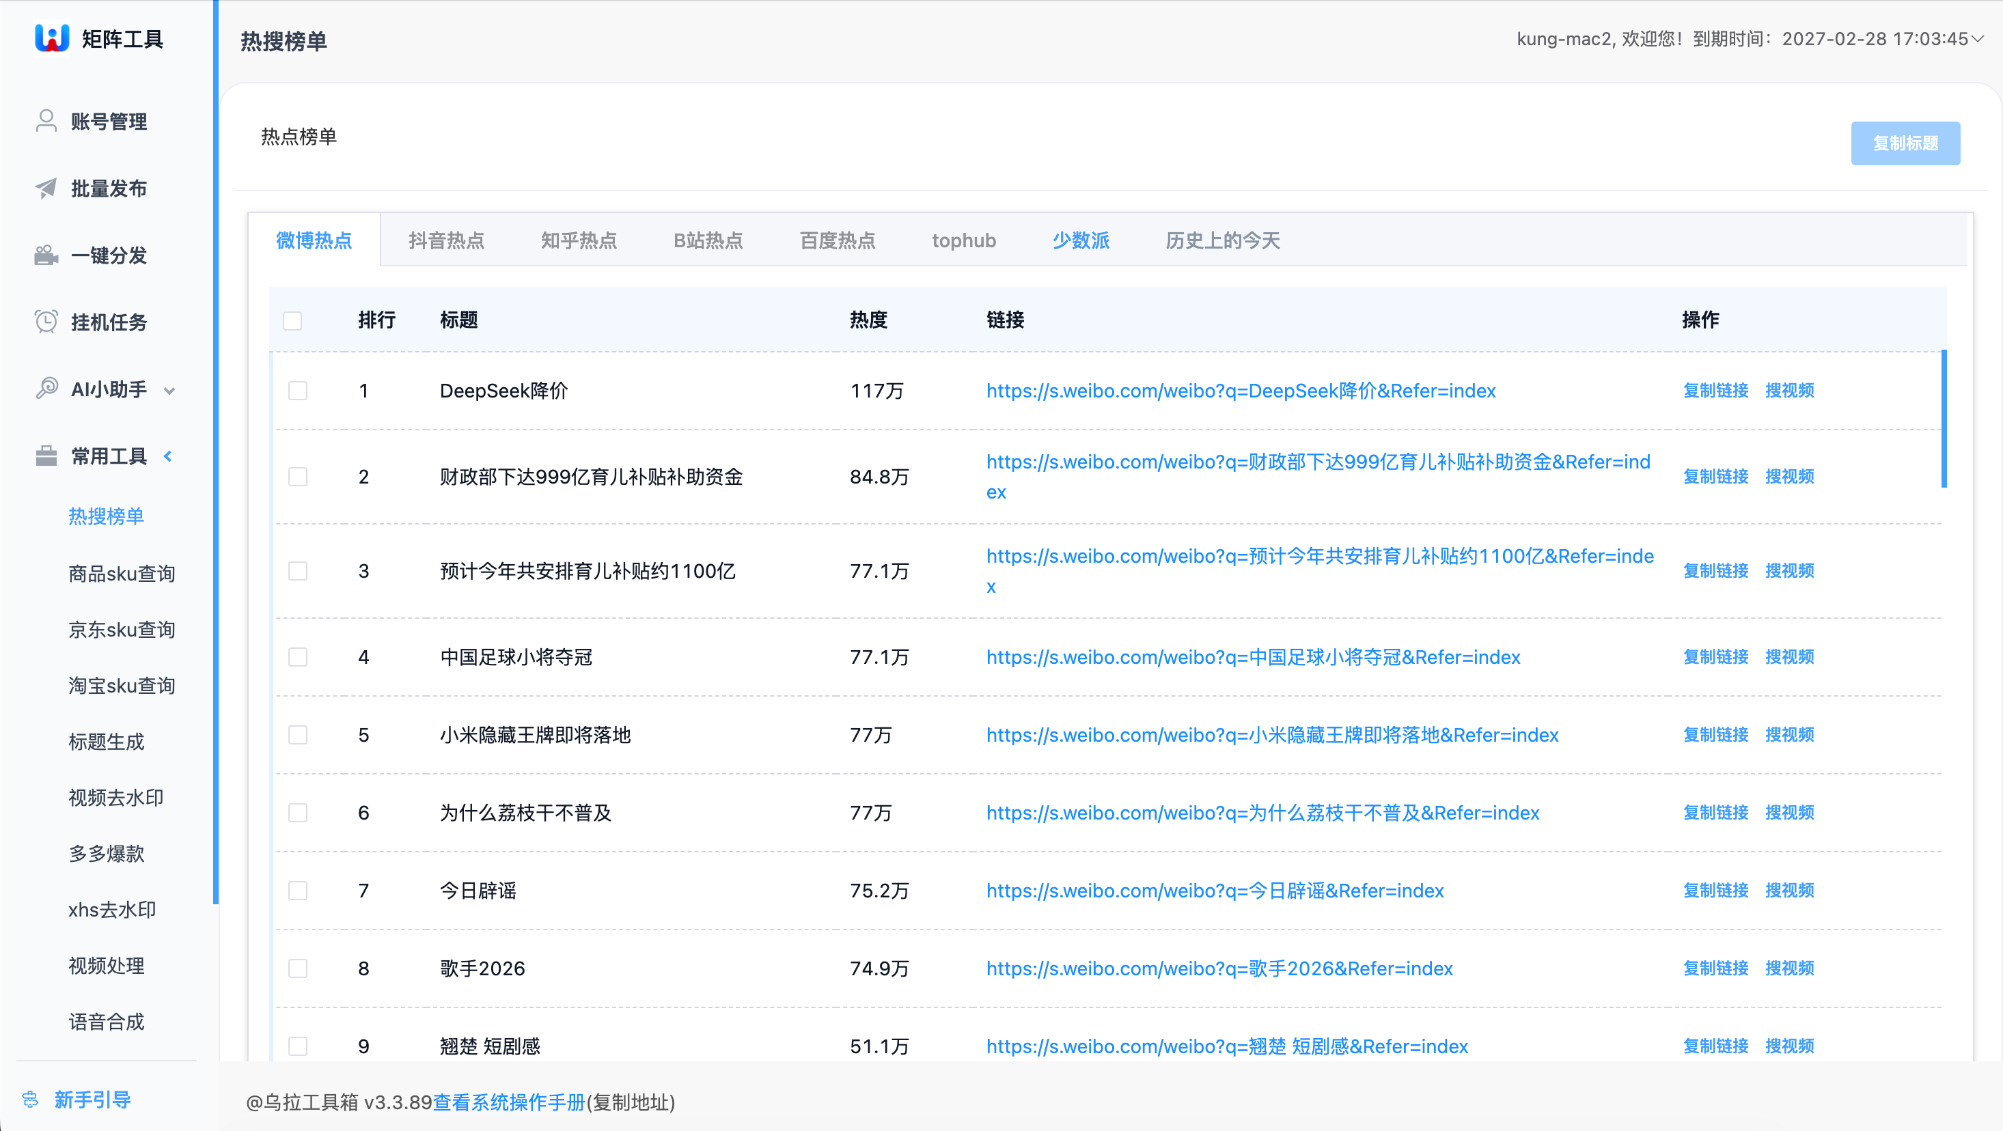2003x1131 pixels.
Task: Click 复制链接 for 小米隐藏王牌即将落地 row
Action: [1715, 735]
